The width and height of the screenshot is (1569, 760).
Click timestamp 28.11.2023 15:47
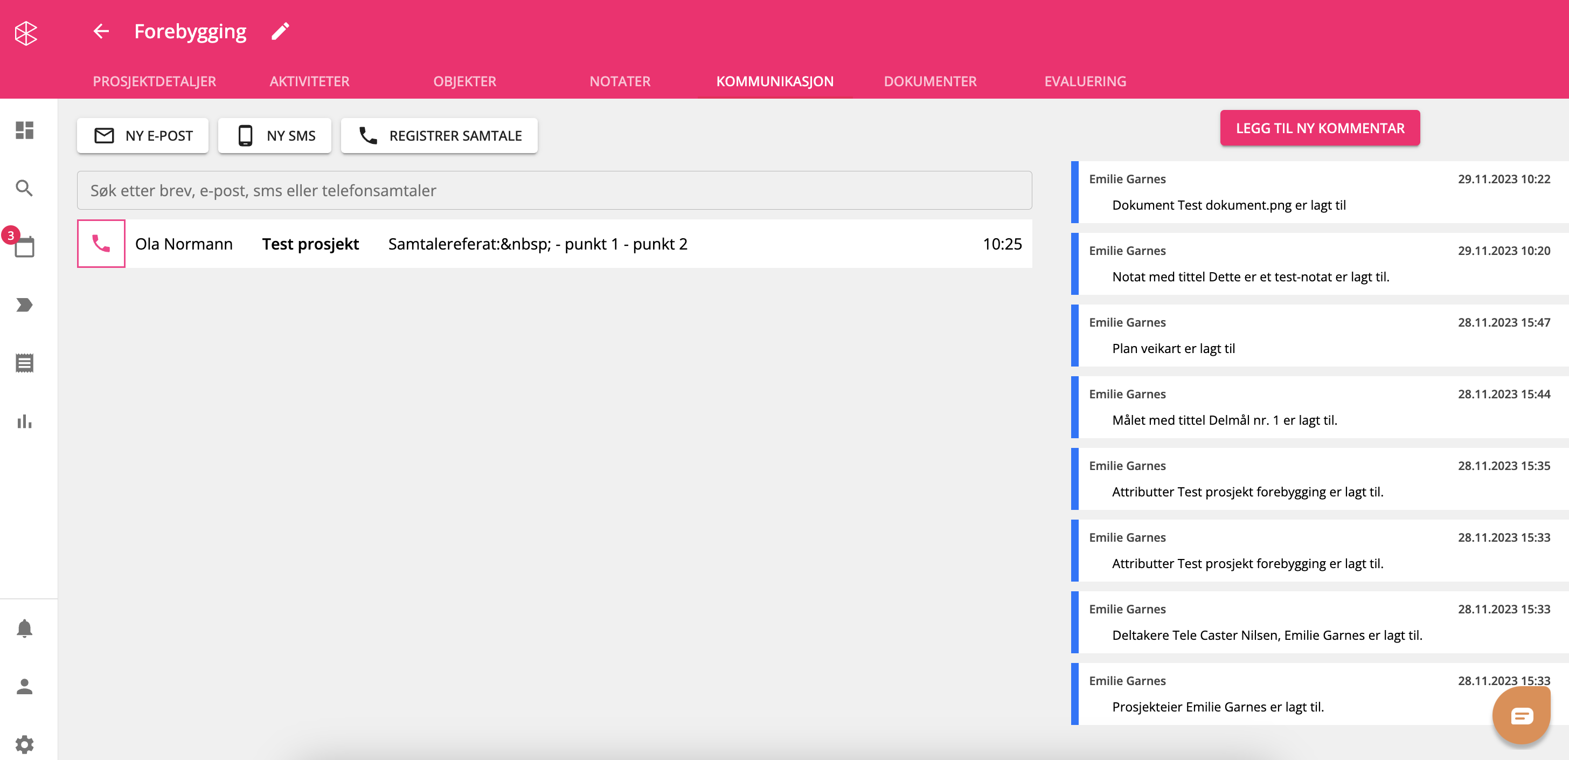pos(1504,322)
